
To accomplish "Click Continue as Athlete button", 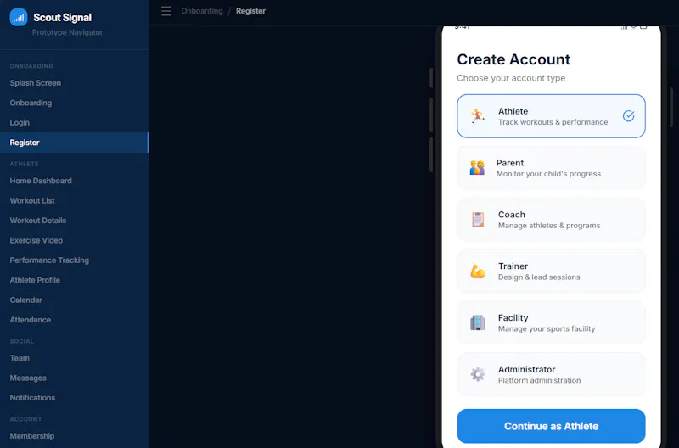I will [551, 426].
